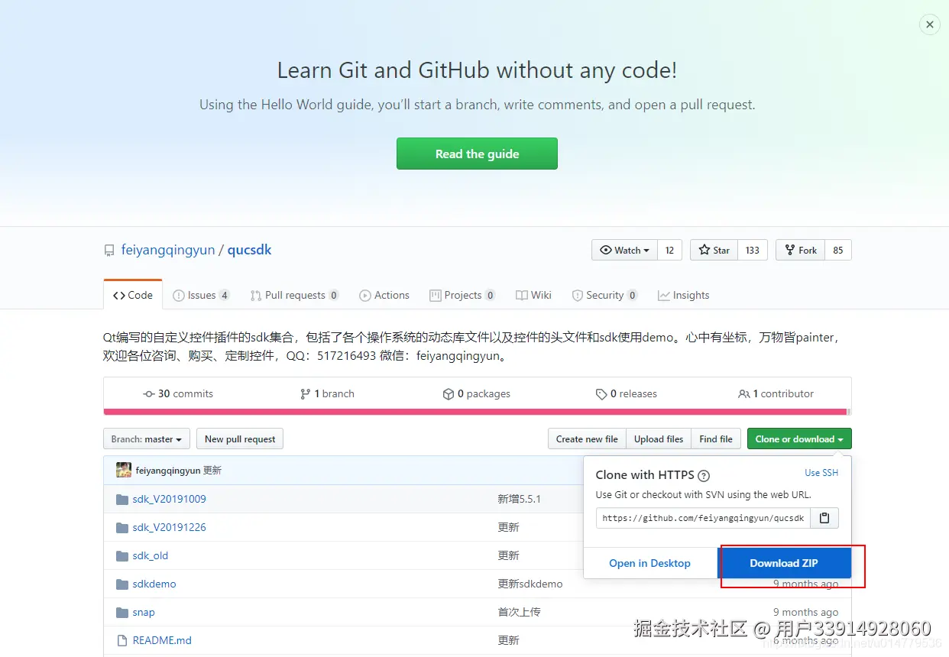
Task: Open the feiyangqingyun commit author link
Action: click(x=168, y=471)
